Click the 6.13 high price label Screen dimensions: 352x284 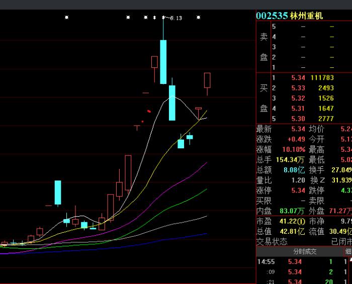176,18
